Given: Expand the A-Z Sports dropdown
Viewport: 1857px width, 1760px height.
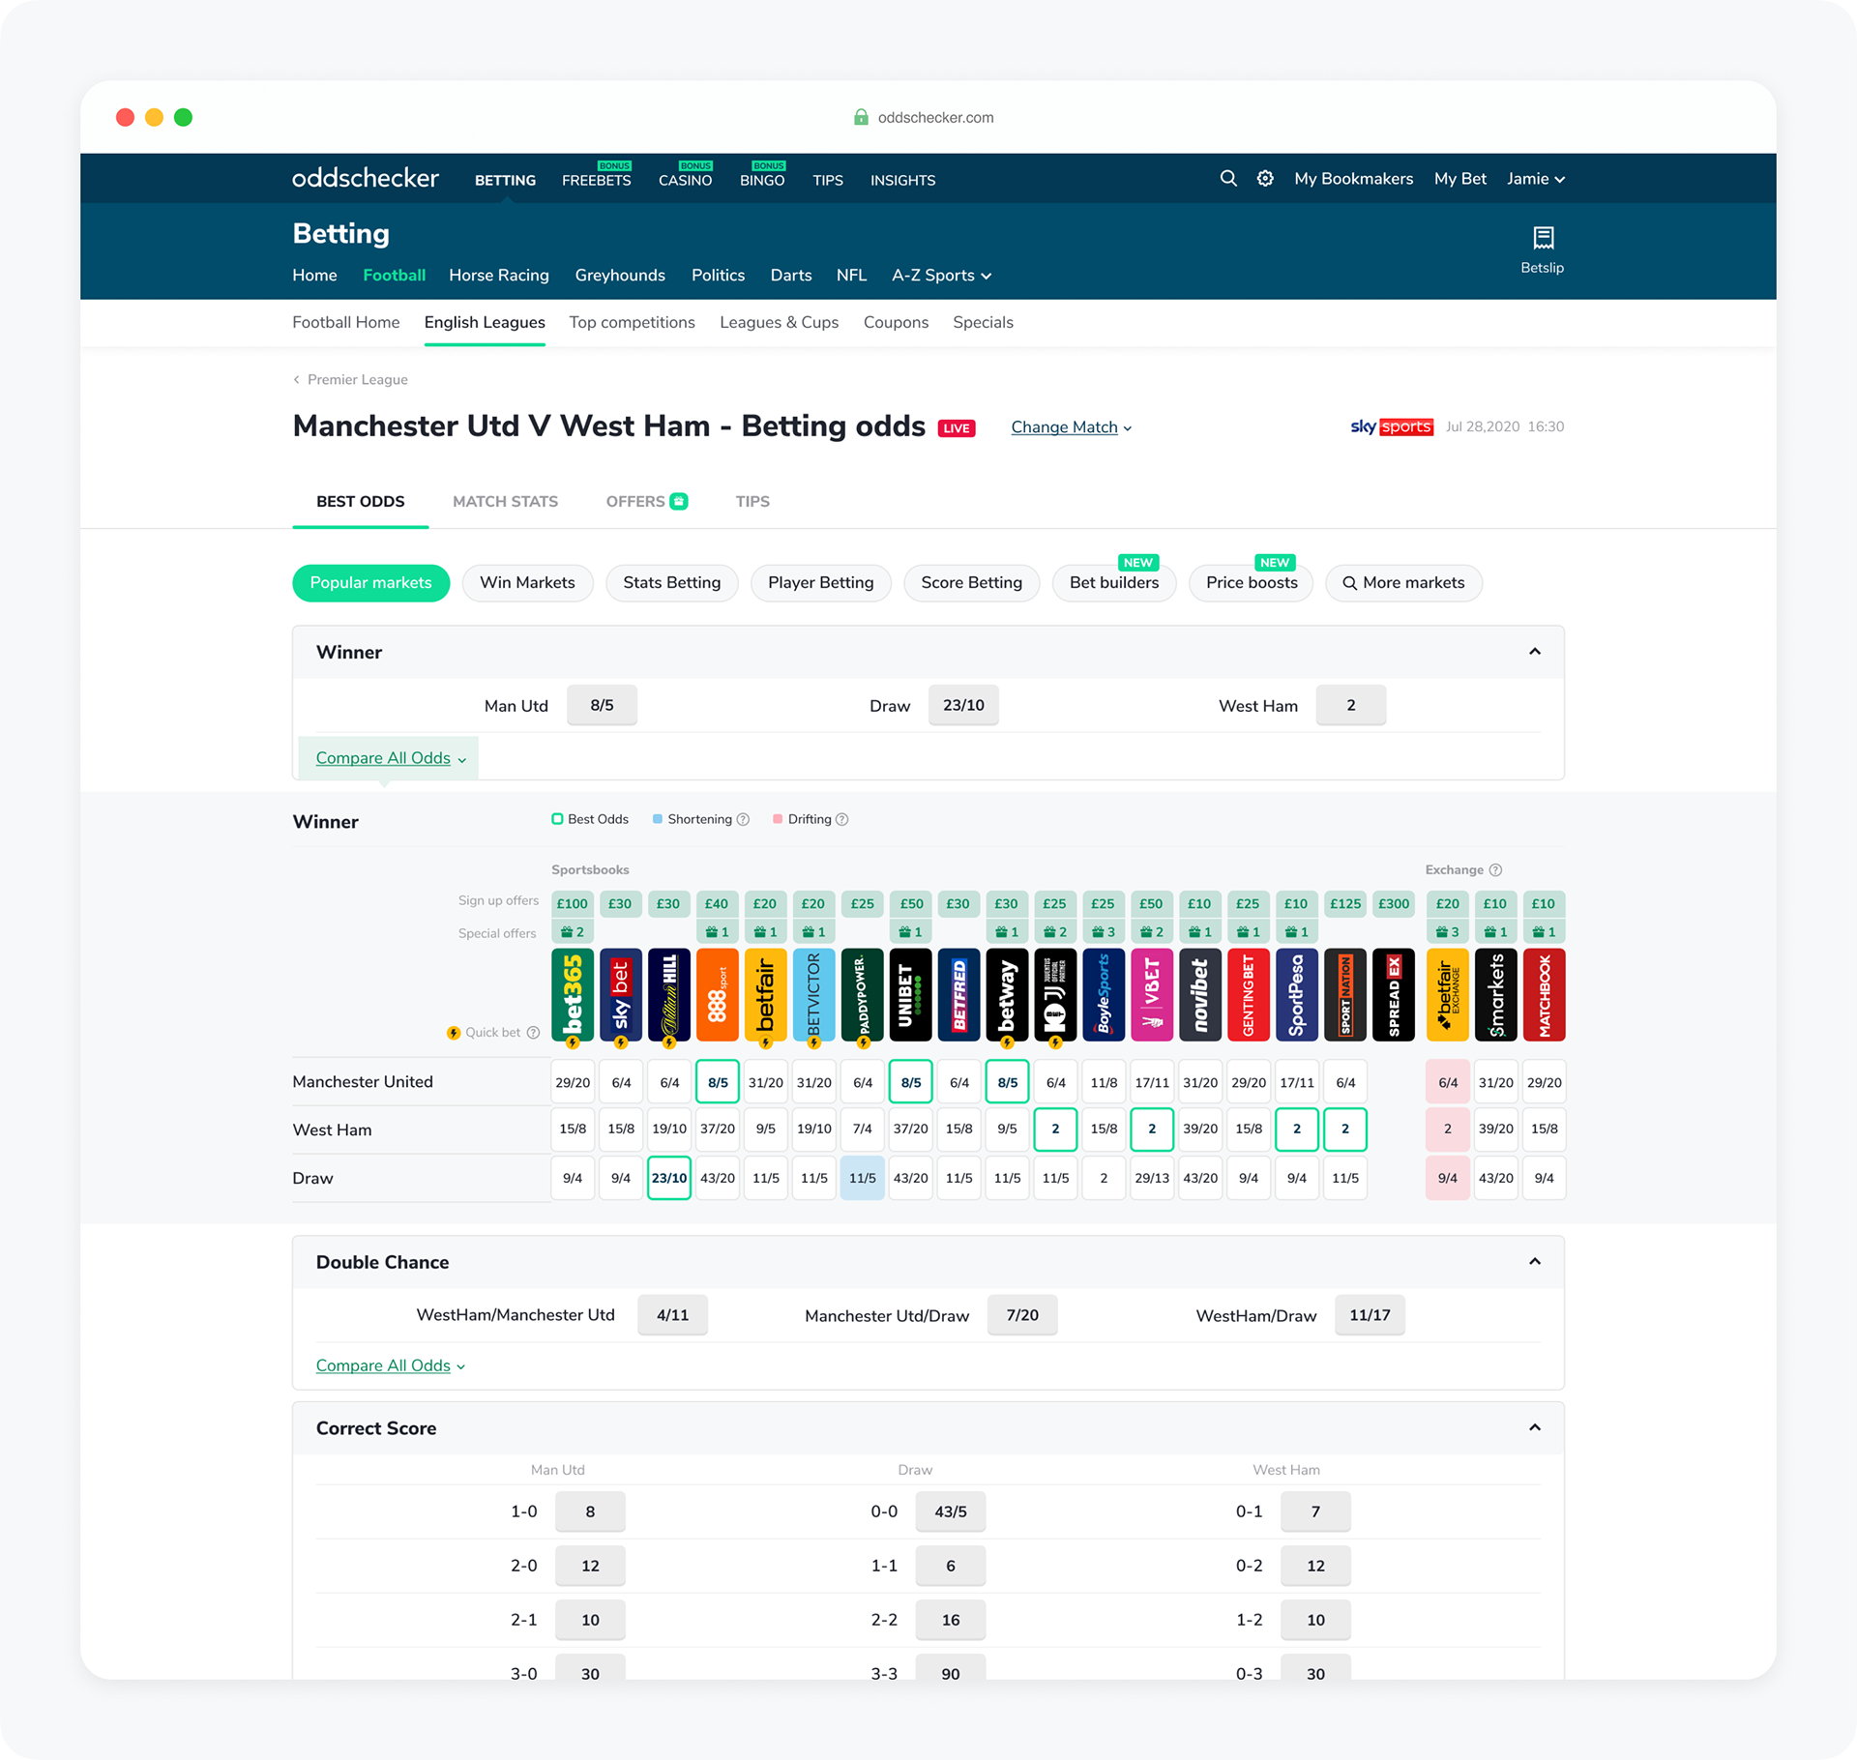Looking at the screenshot, I should [941, 276].
